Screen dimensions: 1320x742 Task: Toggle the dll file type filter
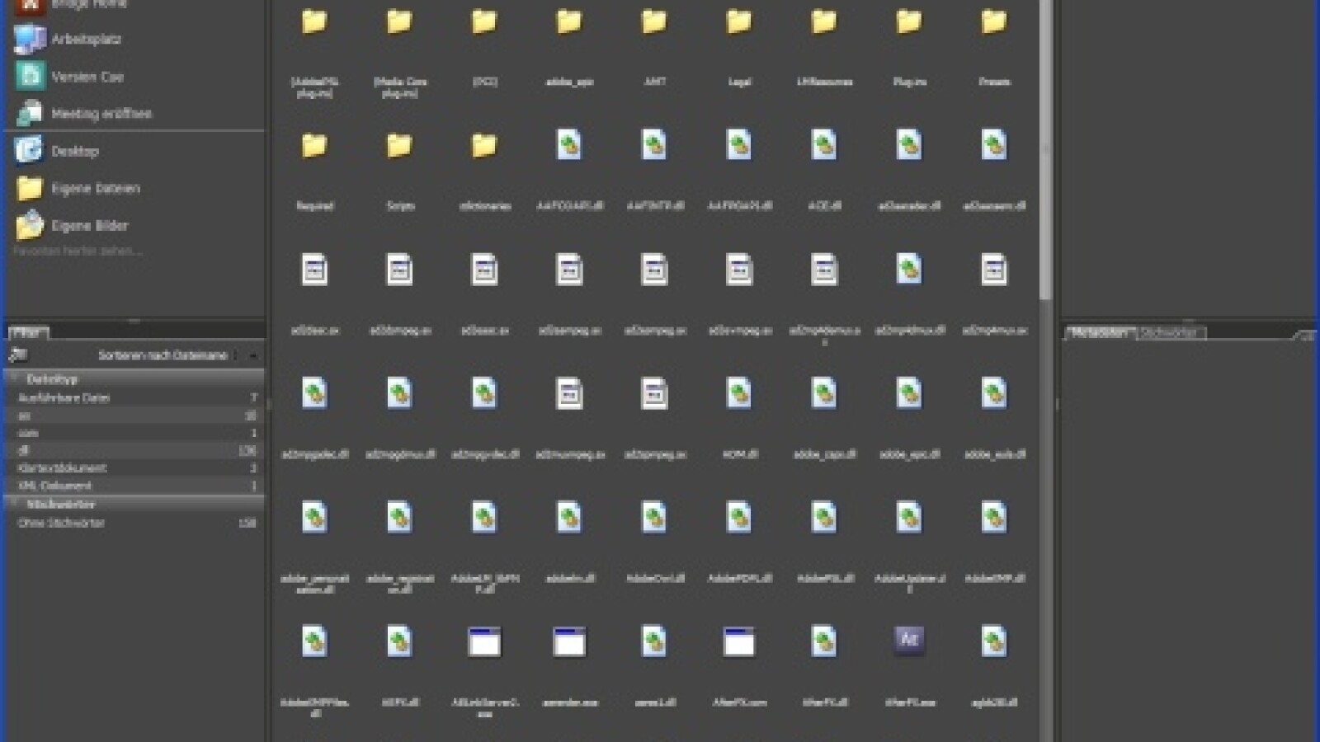[136, 450]
